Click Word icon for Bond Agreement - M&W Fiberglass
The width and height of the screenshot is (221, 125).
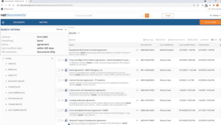66,70
